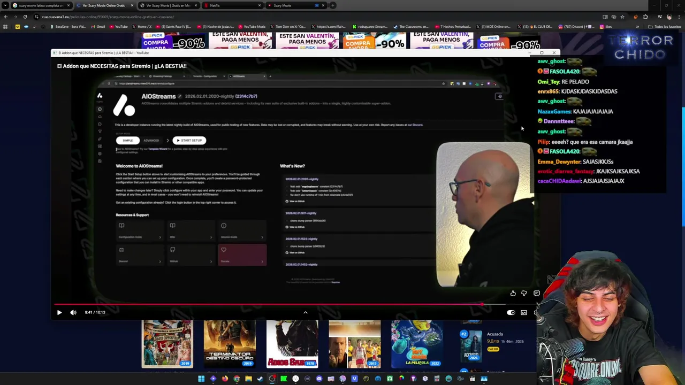Image resolution: width=685 pixels, height=385 pixels.
Task: Switch to the Netflix tab
Action: [232, 5]
